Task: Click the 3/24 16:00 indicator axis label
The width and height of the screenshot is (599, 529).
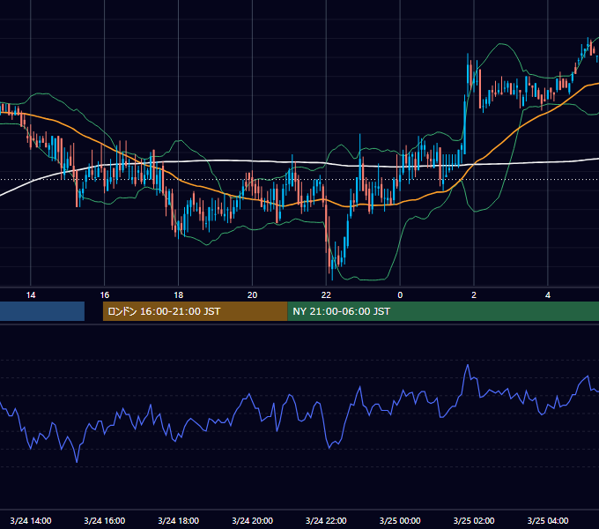Action: click(104, 520)
